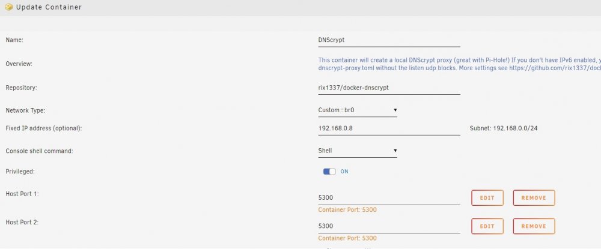Image resolution: width=601 pixels, height=249 pixels.
Task: Edit Host Port 2 settings
Action: coord(487,226)
